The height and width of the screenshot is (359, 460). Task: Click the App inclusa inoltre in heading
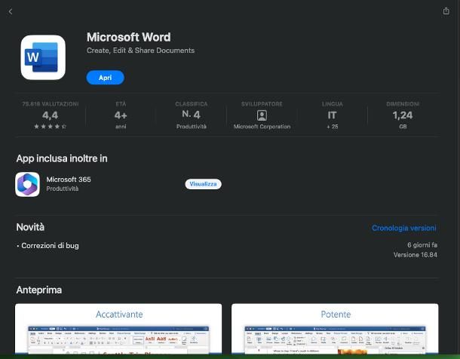(62, 158)
